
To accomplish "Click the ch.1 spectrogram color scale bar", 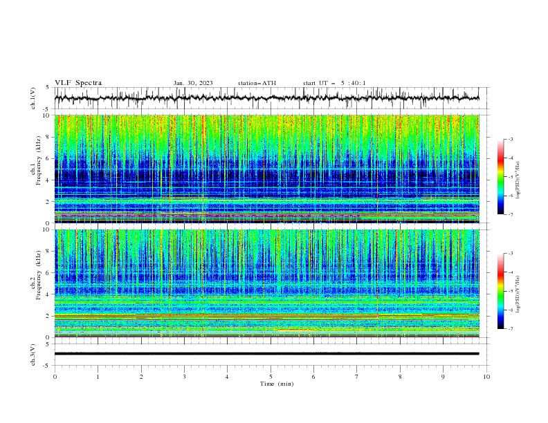I will pyautogui.click(x=501, y=177).
